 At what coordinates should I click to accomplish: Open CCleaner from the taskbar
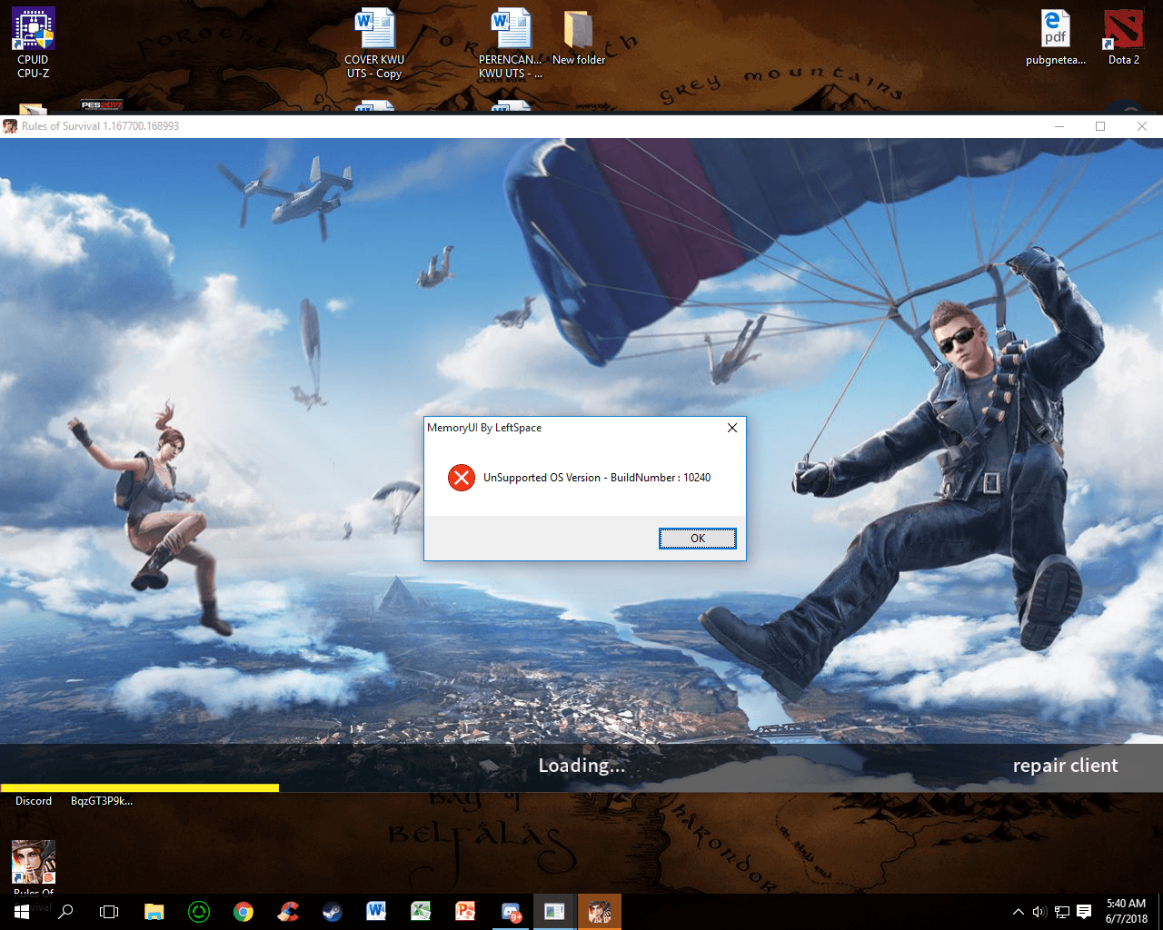click(x=288, y=912)
